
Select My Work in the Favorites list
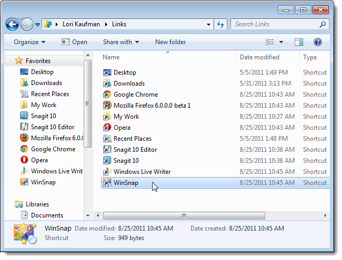44,105
